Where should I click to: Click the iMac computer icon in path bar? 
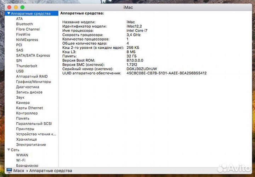click(x=9, y=171)
